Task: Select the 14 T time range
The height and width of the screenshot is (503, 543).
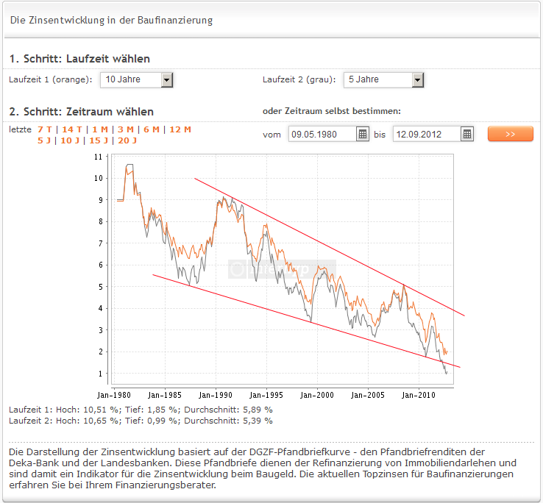Action: (x=72, y=129)
